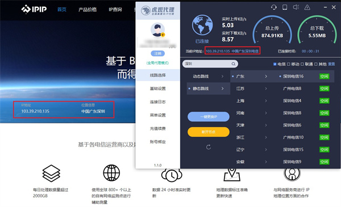This screenshot has width=341, height=207.
Task: Click the 重置 filter link
Action: click(x=331, y=64)
